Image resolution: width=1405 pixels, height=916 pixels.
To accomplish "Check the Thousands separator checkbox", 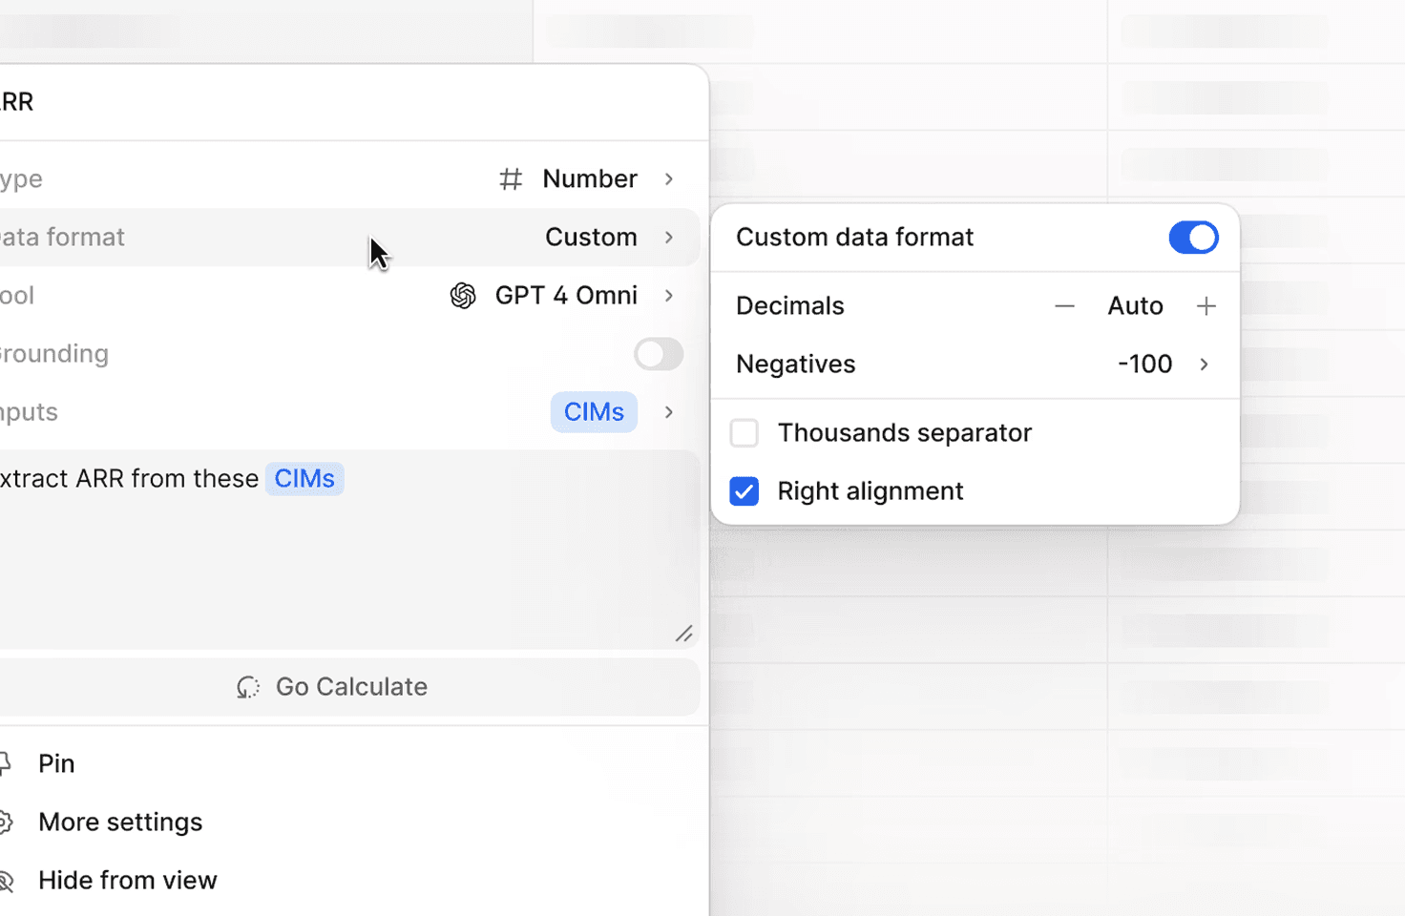I will (x=744, y=433).
